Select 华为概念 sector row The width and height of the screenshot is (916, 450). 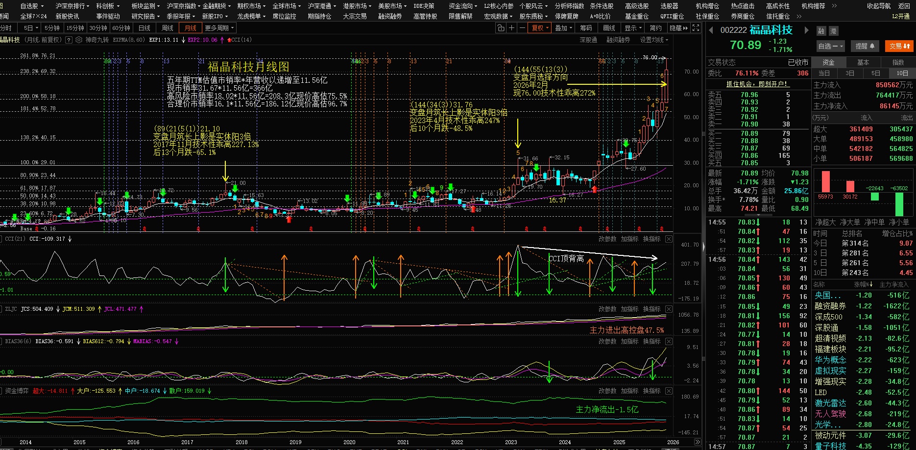[x=864, y=360]
